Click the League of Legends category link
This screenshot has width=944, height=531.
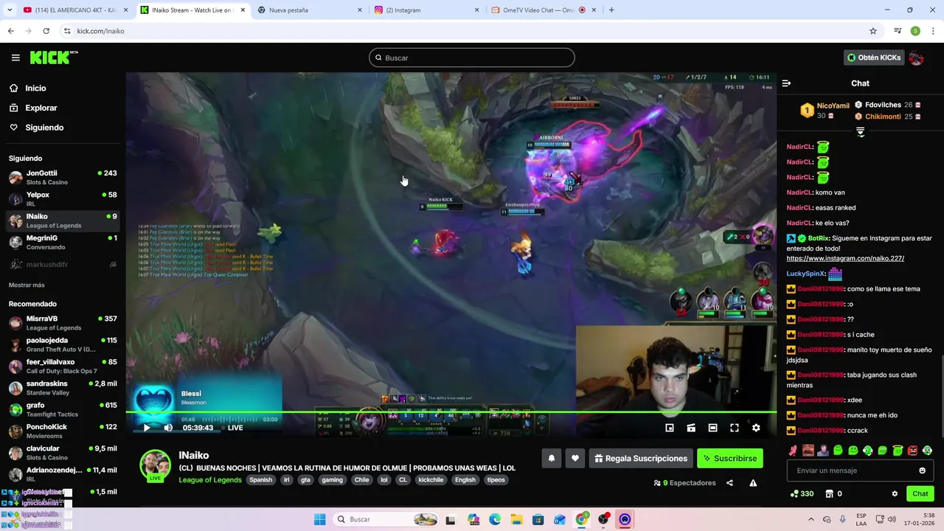tap(210, 479)
